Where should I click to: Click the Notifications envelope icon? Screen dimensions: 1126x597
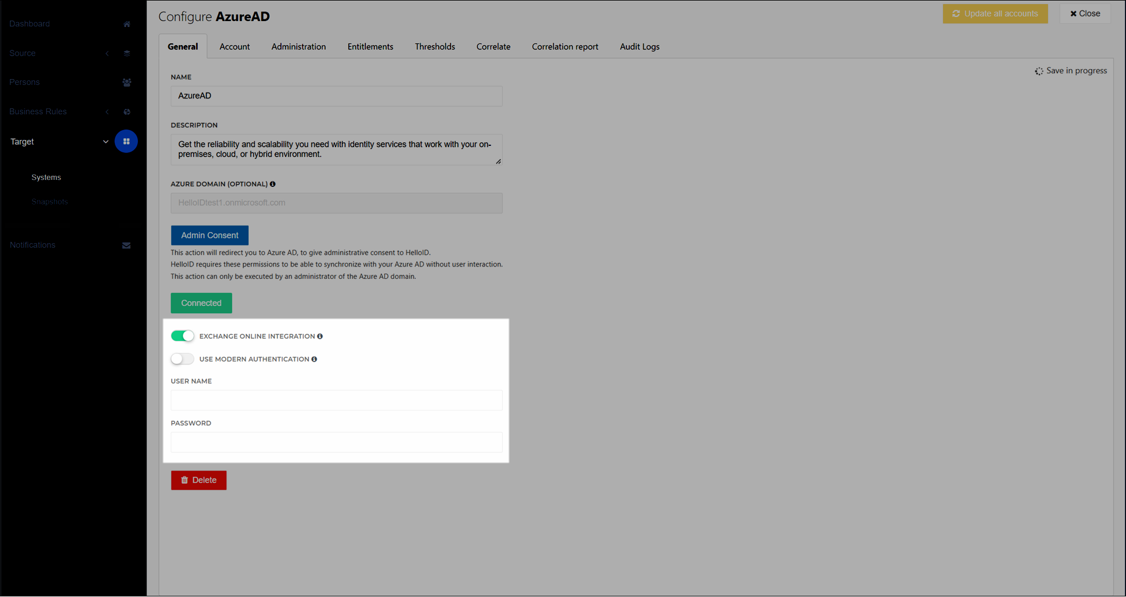pos(126,245)
